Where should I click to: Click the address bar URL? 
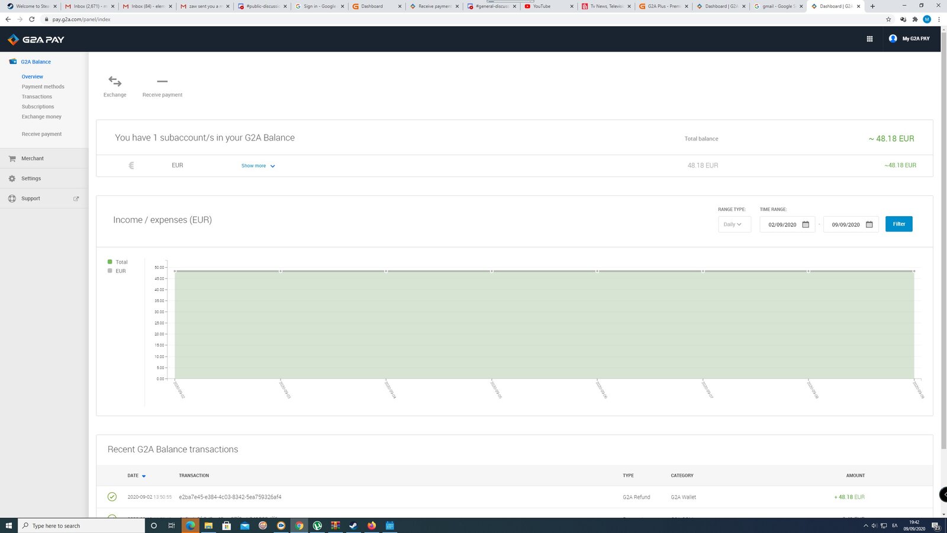pyautogui.click(x=81, y=20)
